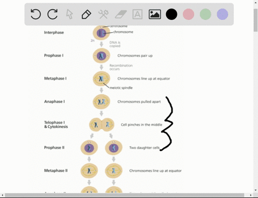Click the undo arrow icon
Viewport: 258px width, 198px height.
click(35, 14)
